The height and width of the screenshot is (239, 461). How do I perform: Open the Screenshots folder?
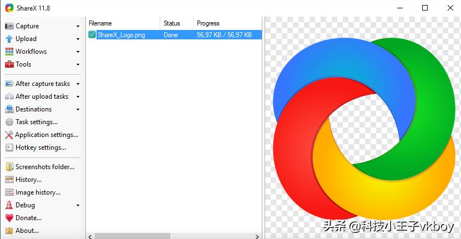tap(45, 167)
